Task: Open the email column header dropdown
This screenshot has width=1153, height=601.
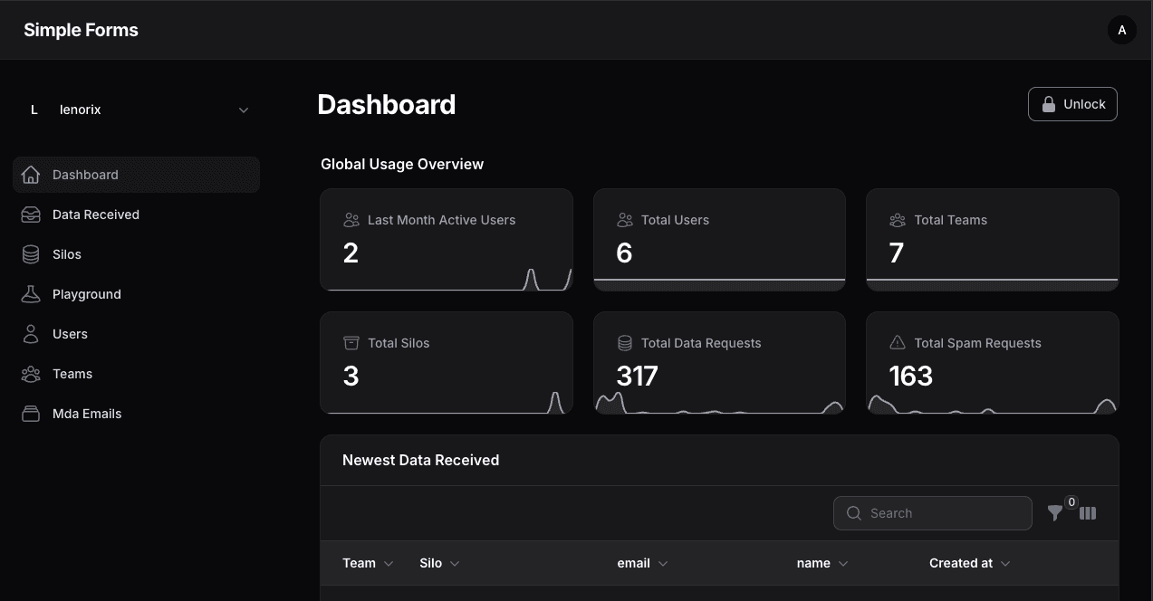Action: (662, 564)
